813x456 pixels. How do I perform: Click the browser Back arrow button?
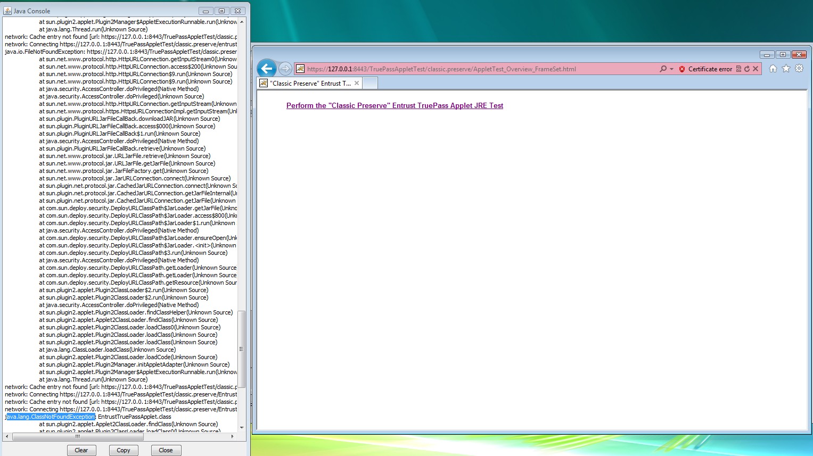(267, 69)
